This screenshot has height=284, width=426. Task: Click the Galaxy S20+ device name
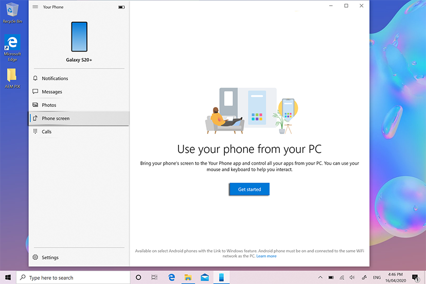79,60
